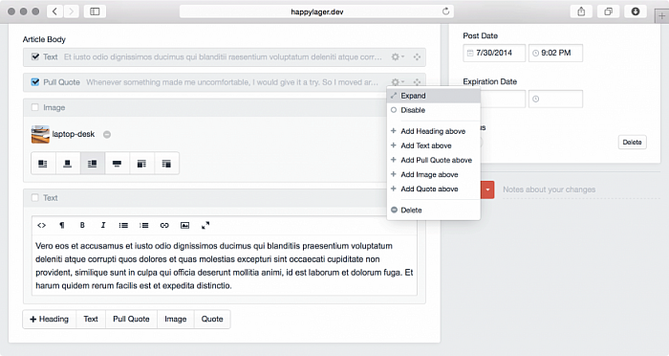Insert a link using the link icon
The width and height of the screenshot is (669, 356).
164,225
